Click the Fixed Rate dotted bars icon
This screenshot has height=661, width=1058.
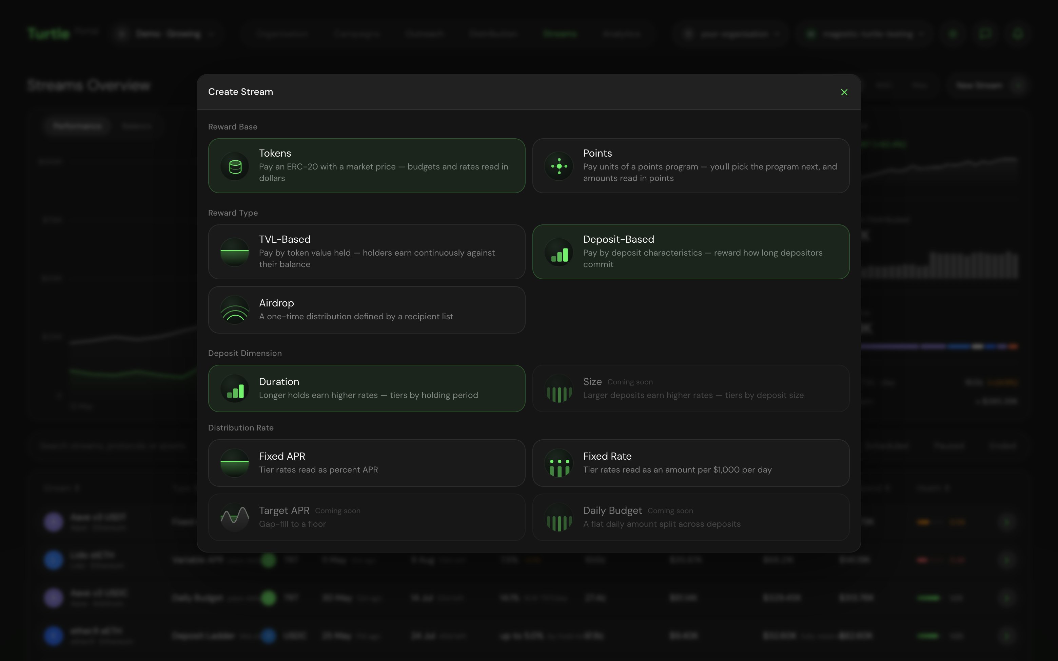559,463
